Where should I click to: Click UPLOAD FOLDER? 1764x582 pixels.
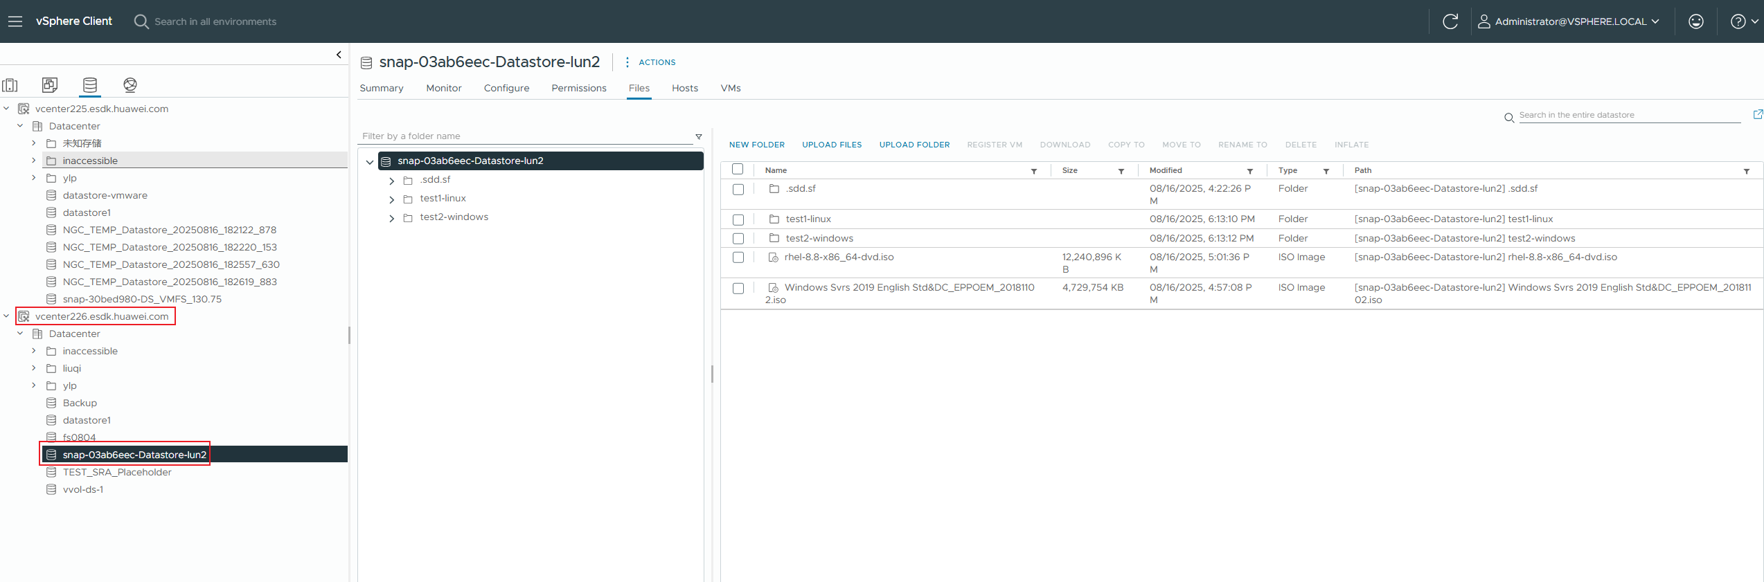[x=914, y=145]
